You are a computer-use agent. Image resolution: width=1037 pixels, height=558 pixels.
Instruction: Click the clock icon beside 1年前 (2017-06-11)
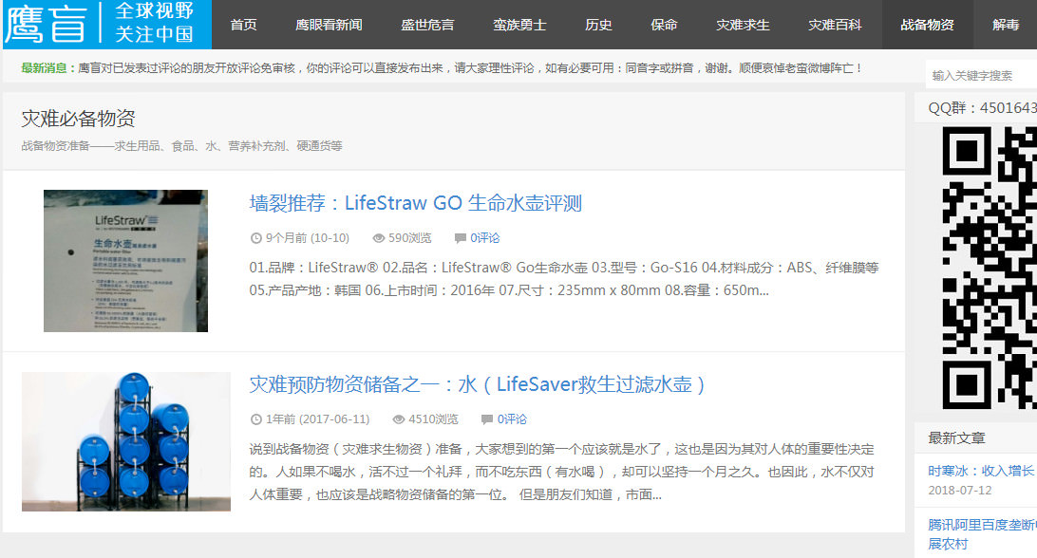[x=255, y=419]
